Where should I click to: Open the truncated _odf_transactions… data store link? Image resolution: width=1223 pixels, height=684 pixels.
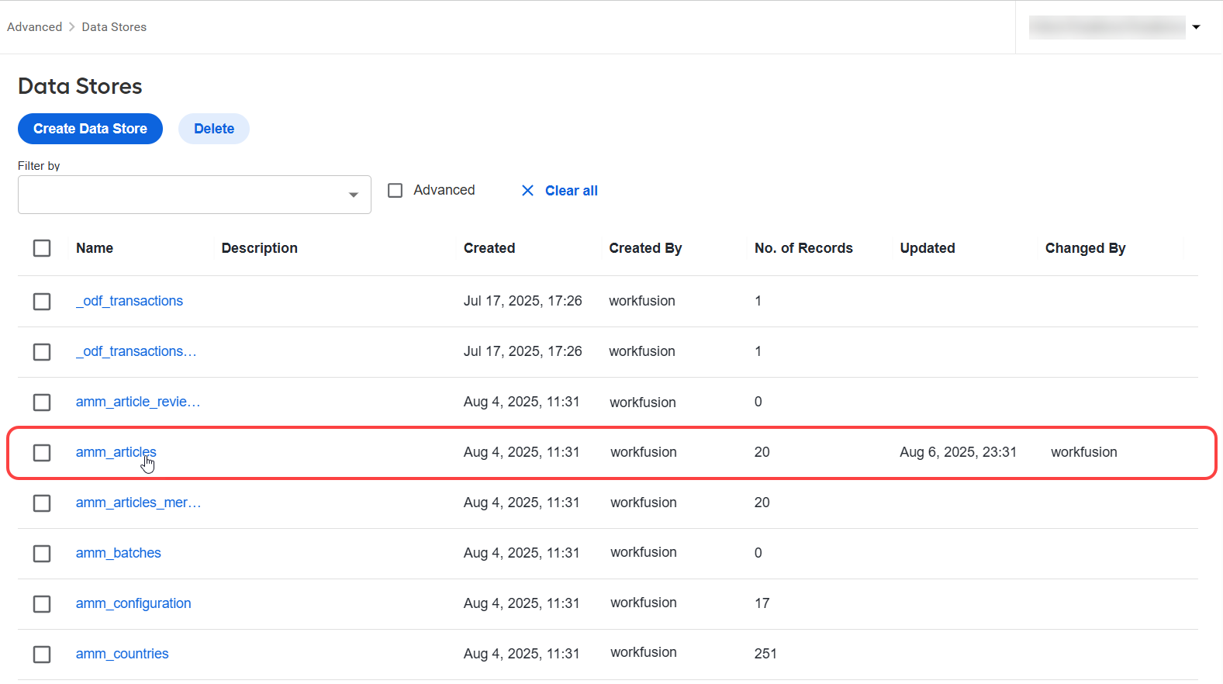pyautogui.click(x=136, y=351)
